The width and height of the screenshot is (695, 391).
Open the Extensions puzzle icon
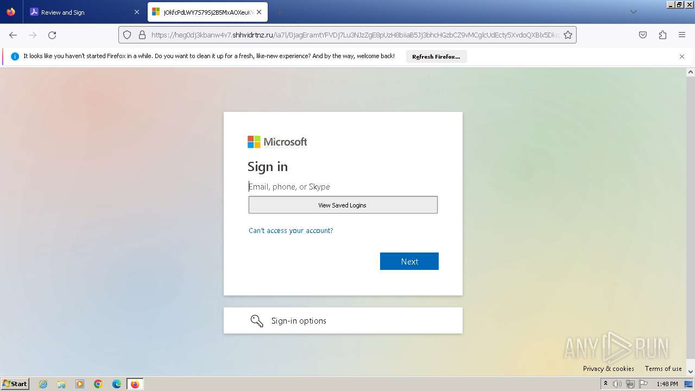pyautogui.click(x=662, y=35)
